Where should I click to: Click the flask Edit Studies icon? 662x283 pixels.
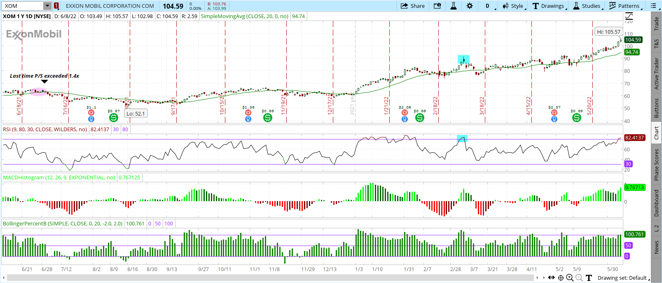click(x=454, y=6)
